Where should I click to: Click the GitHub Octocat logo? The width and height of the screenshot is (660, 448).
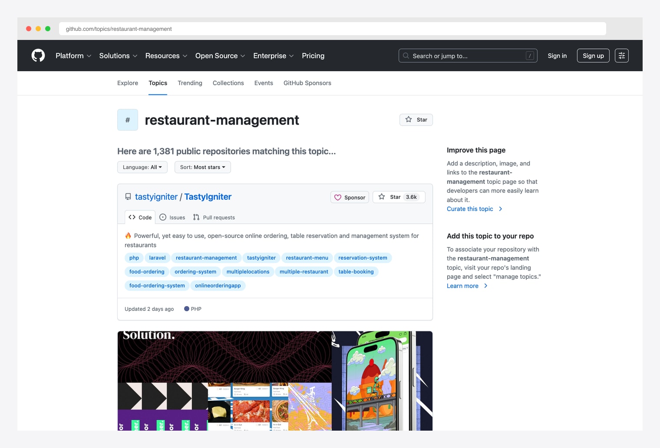(x=38, y=56)
